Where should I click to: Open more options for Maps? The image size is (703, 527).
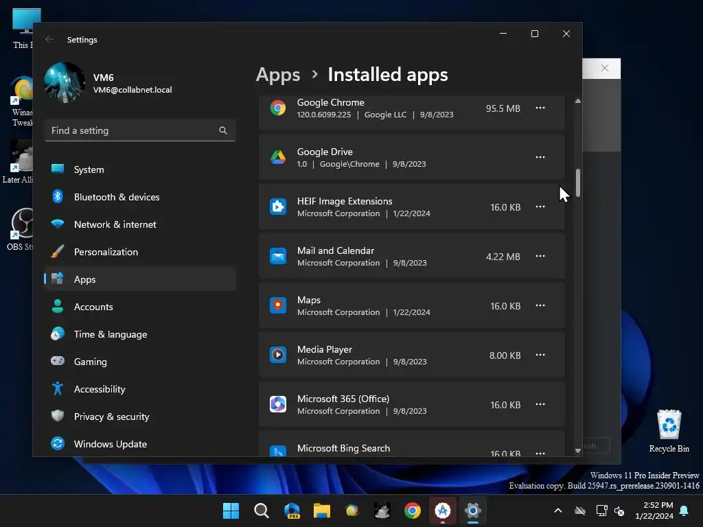coord(540,305)
